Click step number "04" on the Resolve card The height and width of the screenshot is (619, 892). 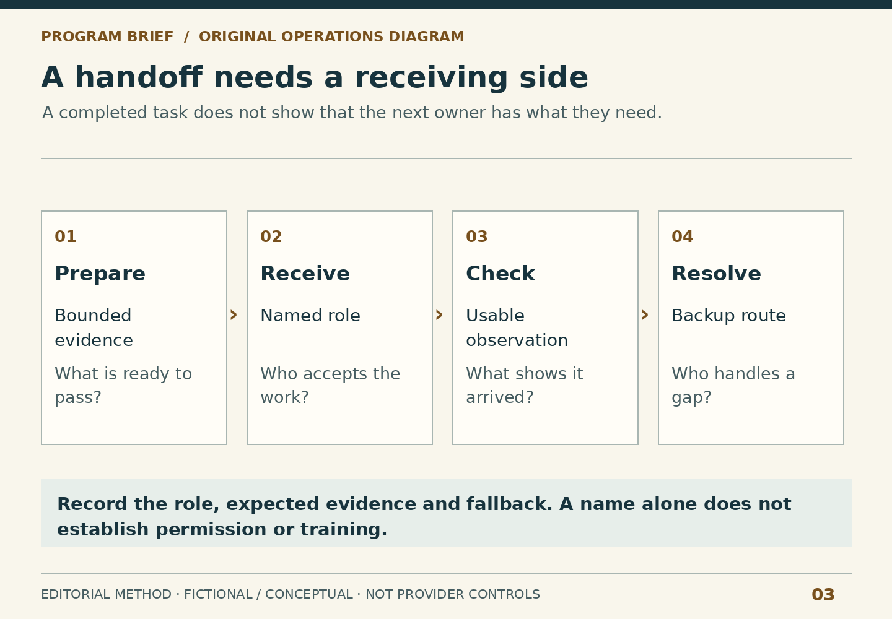tap(683, 237)
